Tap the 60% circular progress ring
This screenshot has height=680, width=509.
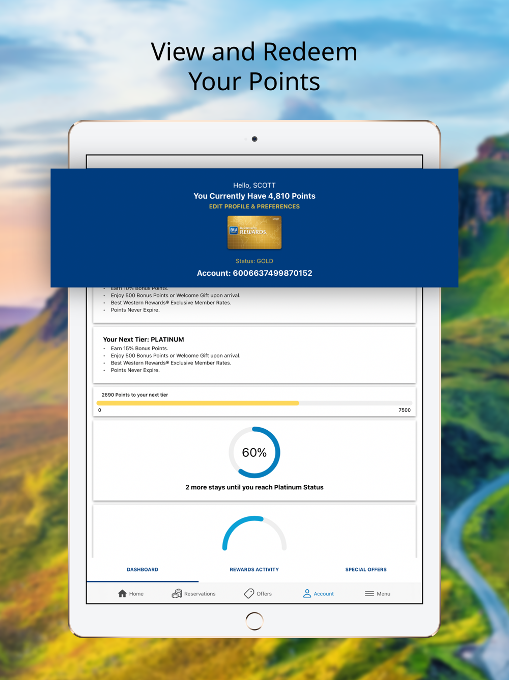254,452
